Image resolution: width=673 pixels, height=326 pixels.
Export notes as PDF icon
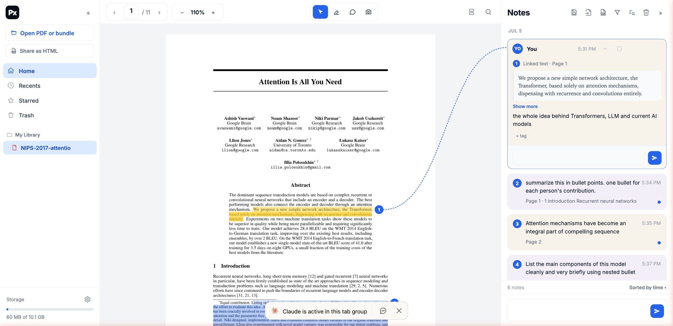[603, 13]
